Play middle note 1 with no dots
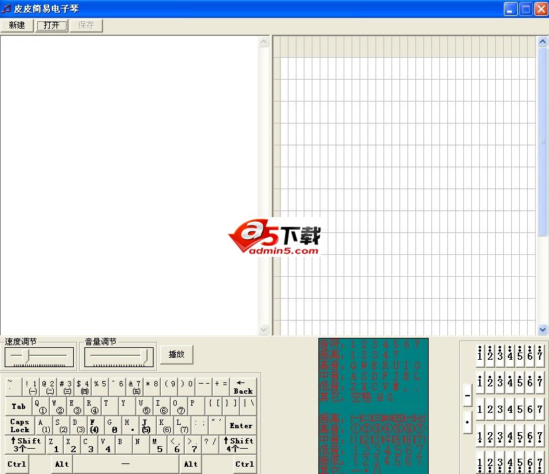The image size is (549, 474). click(x=480, y=409)
